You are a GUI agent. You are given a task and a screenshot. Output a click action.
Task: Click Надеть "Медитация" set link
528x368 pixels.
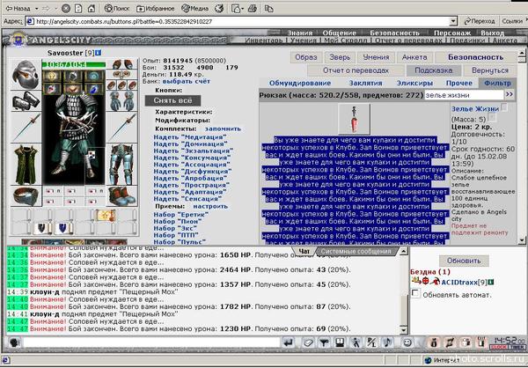(190, 137)
